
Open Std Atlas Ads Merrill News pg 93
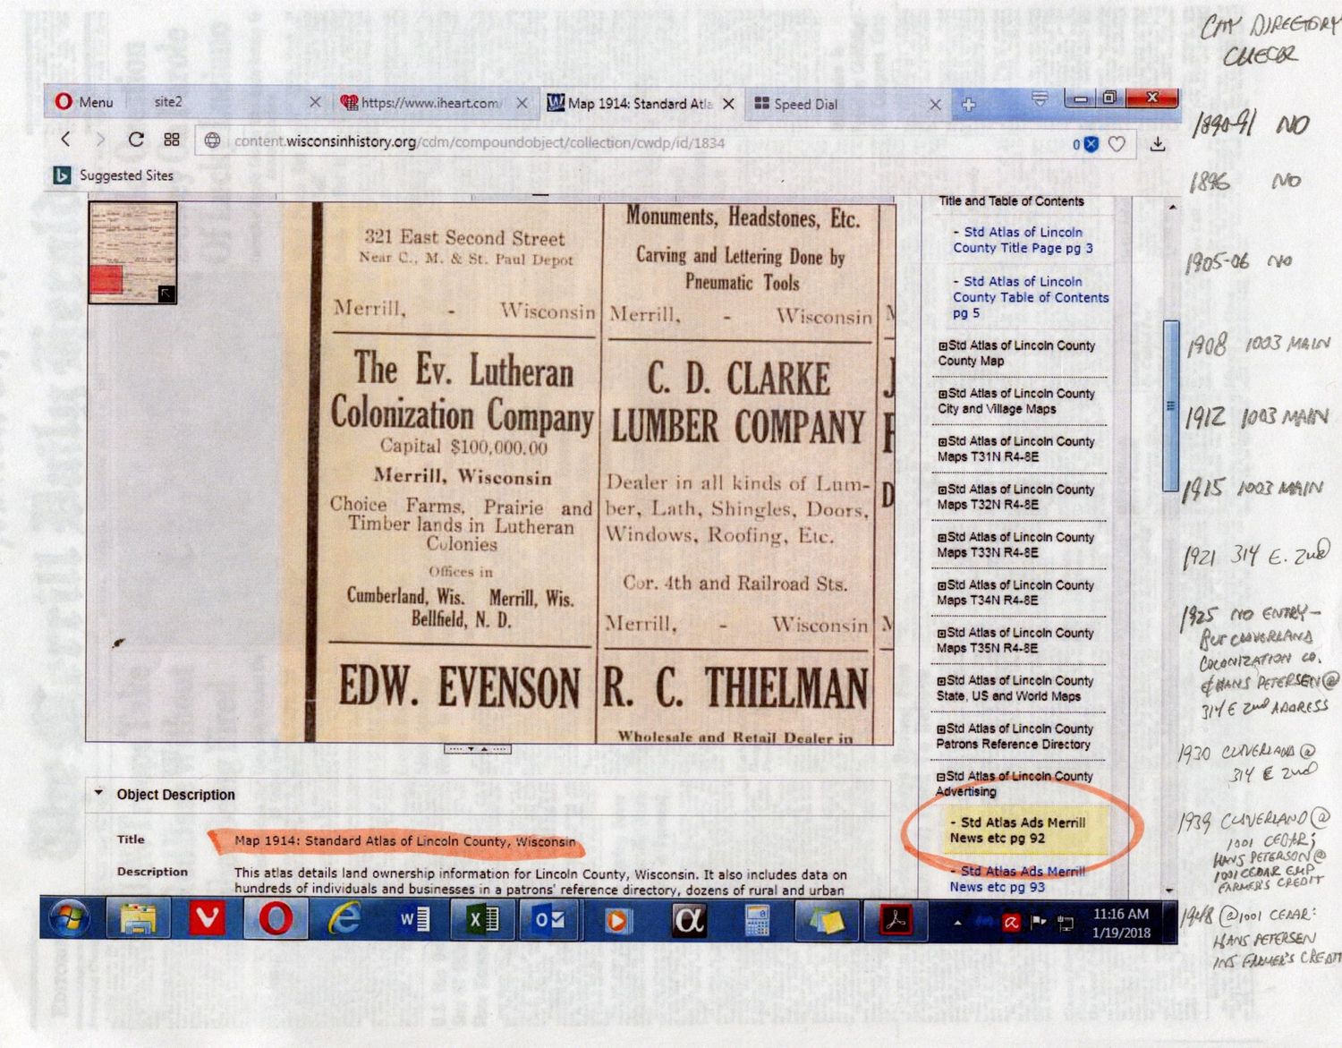click(x=1017, y=879)
